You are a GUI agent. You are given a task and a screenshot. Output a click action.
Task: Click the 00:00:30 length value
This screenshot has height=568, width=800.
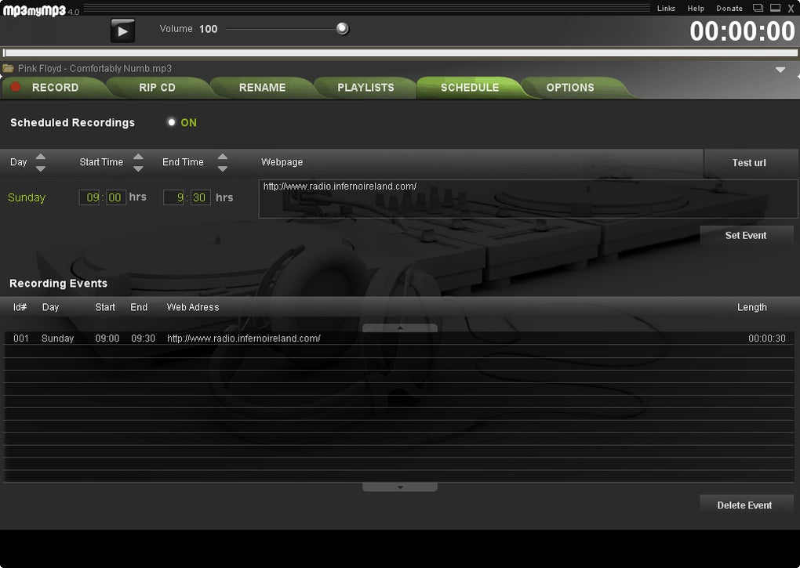[x=767, y=338]
